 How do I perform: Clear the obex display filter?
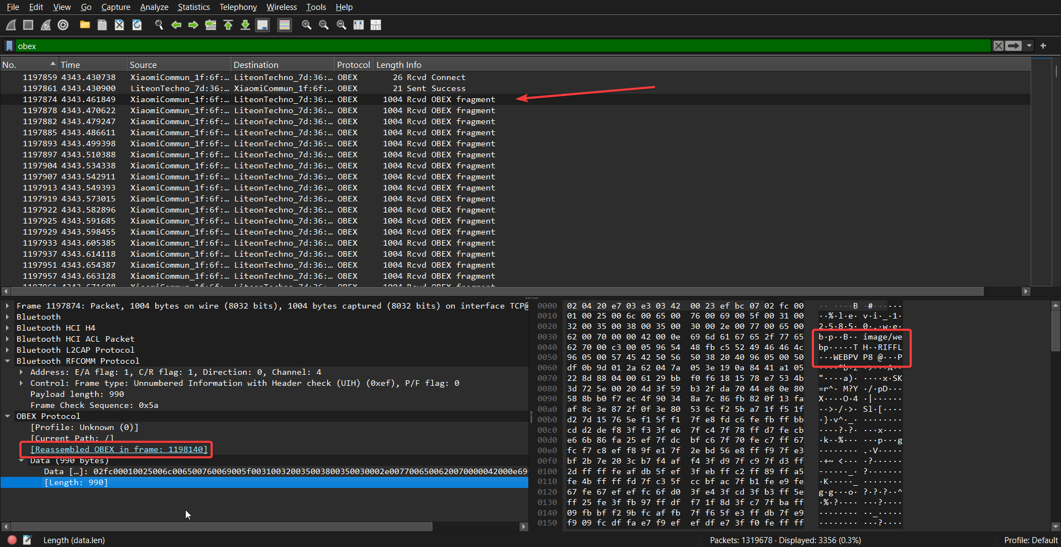[x=998, y=46]
